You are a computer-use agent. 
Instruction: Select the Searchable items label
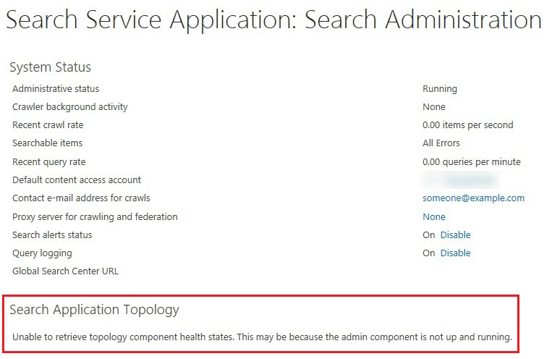(x=48, y=143)
